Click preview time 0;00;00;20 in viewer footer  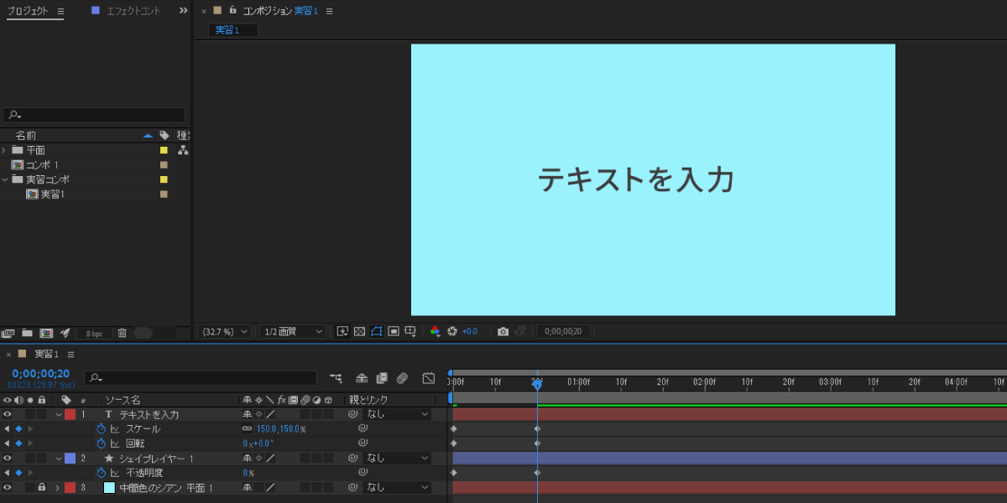pos(563,331)
